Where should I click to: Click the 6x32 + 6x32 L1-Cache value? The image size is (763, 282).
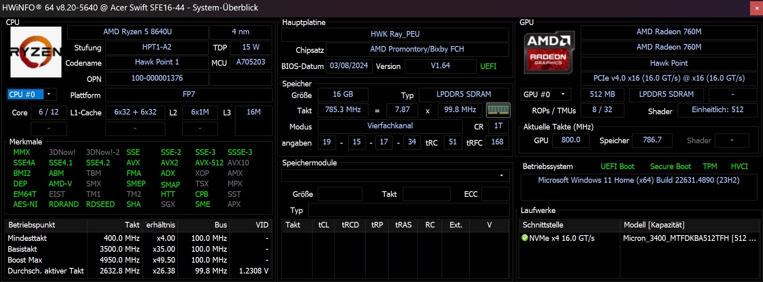(135, 113)
